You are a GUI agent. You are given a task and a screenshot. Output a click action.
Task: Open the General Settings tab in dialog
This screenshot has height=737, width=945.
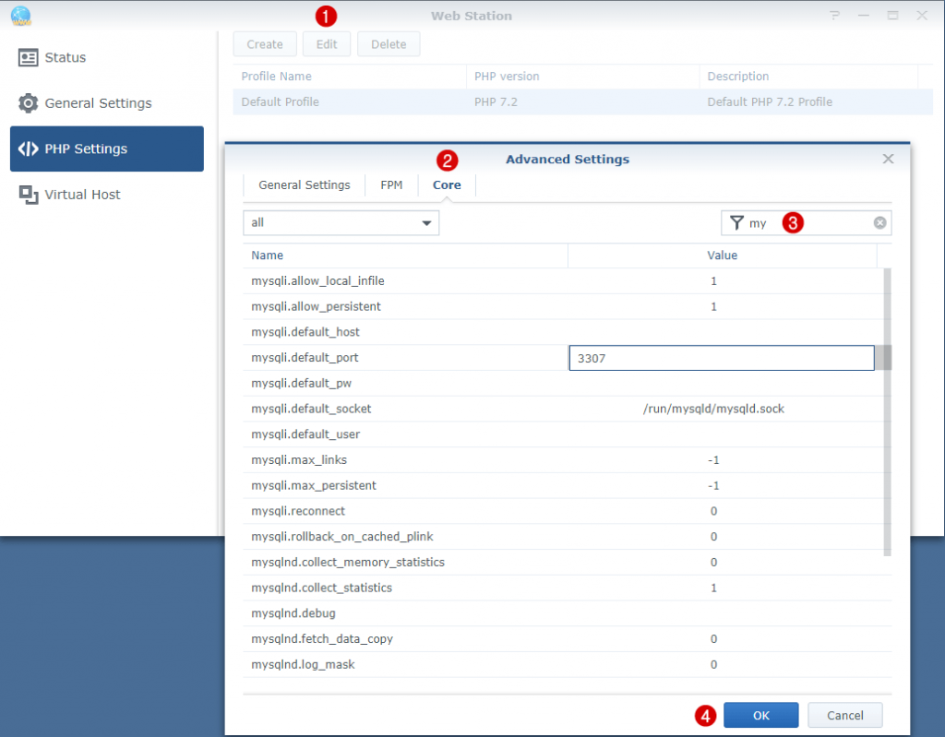(304, 184)
